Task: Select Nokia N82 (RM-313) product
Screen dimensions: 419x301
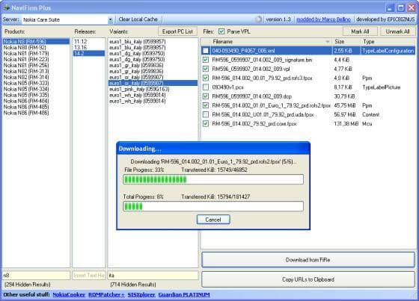Action: [36, 71]
